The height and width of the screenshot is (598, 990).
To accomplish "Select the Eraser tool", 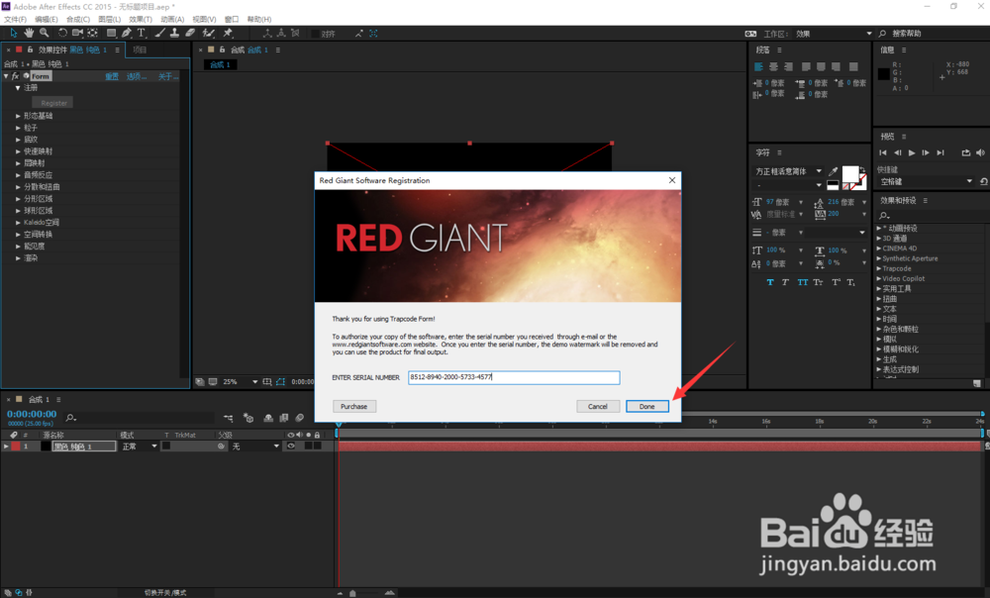I will pyautogui.click(x=190, y=33).
